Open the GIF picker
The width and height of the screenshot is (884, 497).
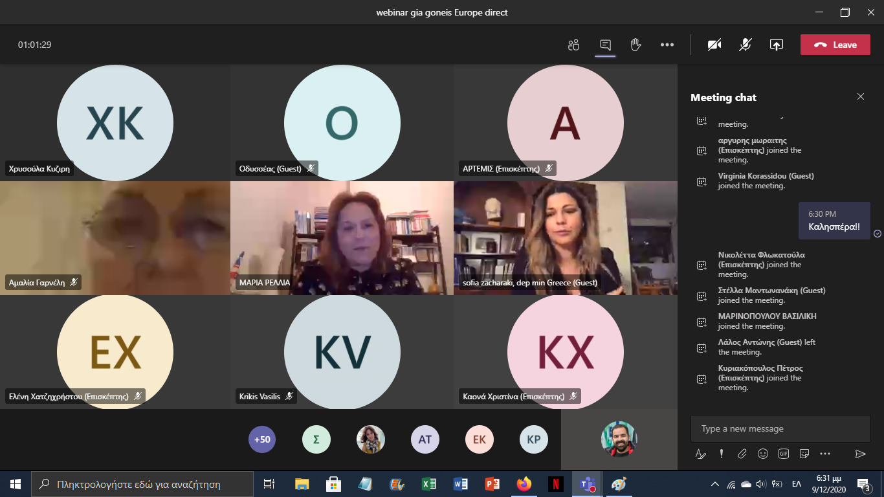pos(784,454)
